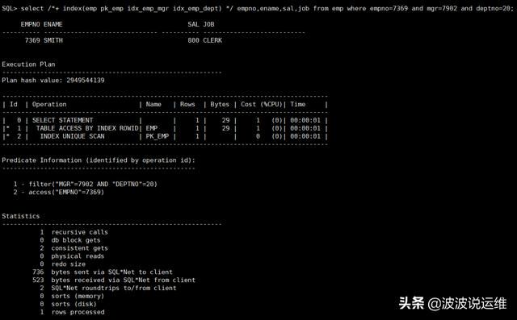Select the Operation column header in plan table
517x320 pixels.
[x=49, y=104]
